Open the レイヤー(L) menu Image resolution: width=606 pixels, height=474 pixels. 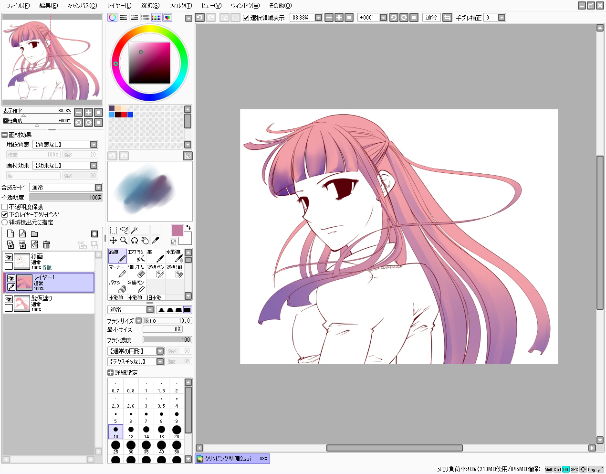pos(119,6)
